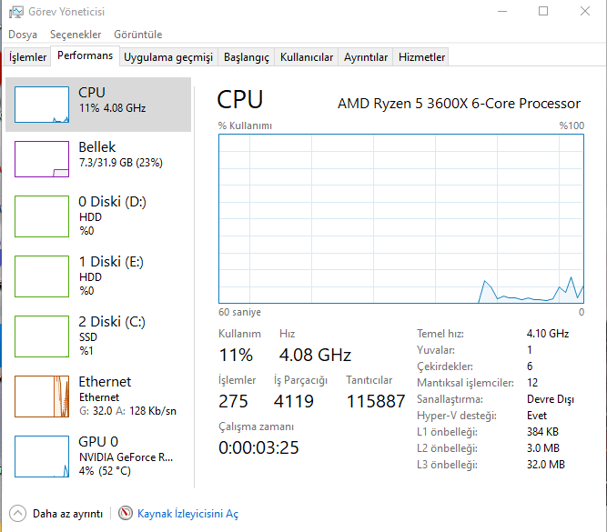
Task: Select the Bellek memory graph thumbnail
Action: point(42,158)
